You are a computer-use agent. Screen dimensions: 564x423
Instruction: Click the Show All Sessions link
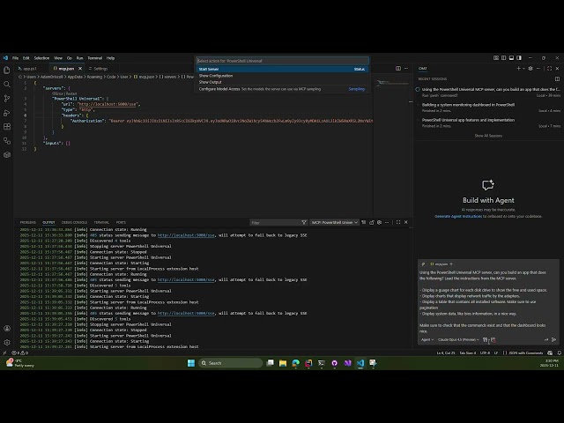click(x=488, y=136)
